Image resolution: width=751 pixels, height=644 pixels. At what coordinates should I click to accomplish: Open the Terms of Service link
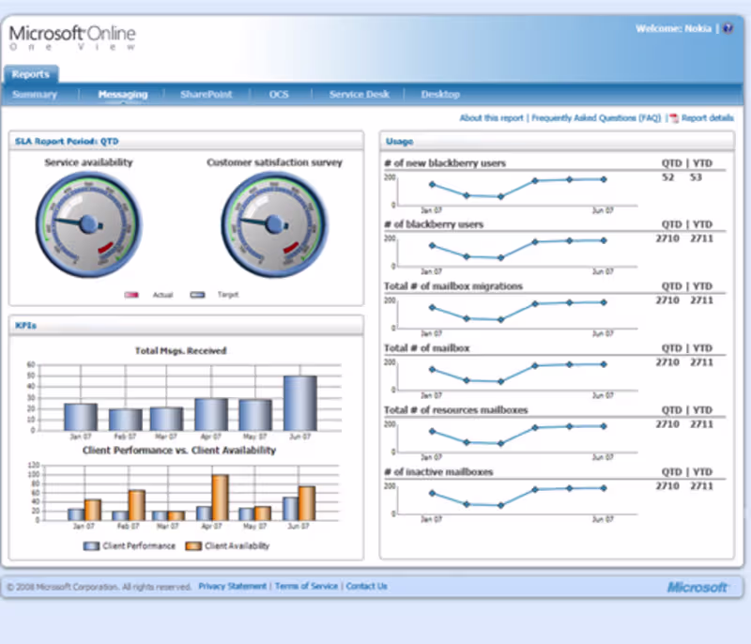[x=307, y=586]
